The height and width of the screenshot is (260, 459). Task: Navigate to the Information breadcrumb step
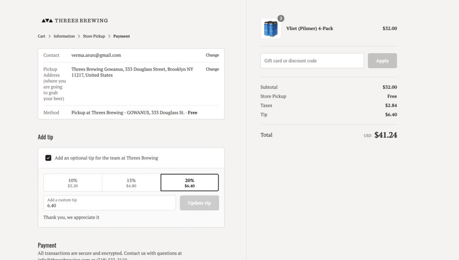click(64, 36)
